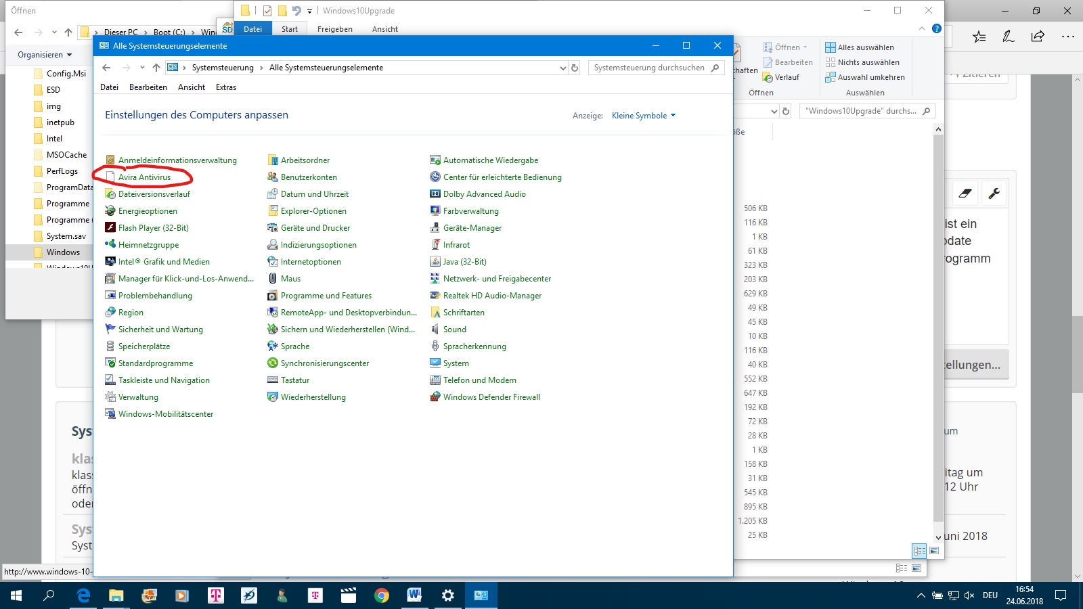Click Auswahl umkehren in Explorer ribbon
The height and width of the screenshot is (609, 1083).
865,77
